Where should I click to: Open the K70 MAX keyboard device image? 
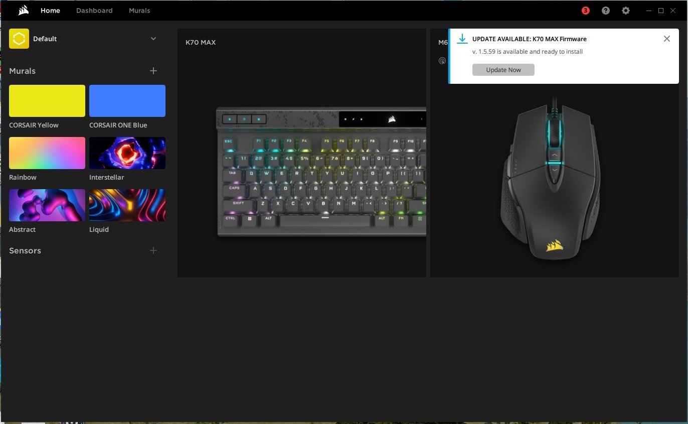321,172
